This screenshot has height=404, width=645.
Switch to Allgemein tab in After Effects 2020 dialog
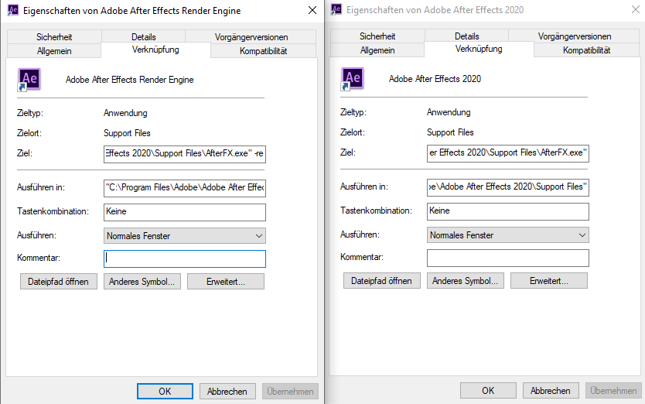[377, 50]
